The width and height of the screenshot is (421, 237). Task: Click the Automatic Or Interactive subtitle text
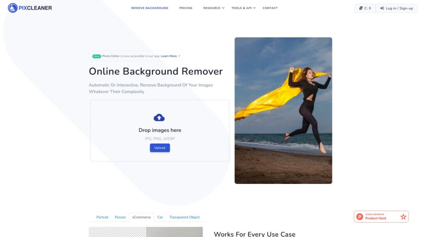pos(151,88)
